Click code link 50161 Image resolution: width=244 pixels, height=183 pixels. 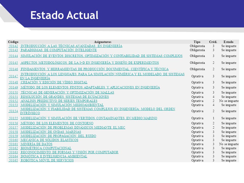13,144
